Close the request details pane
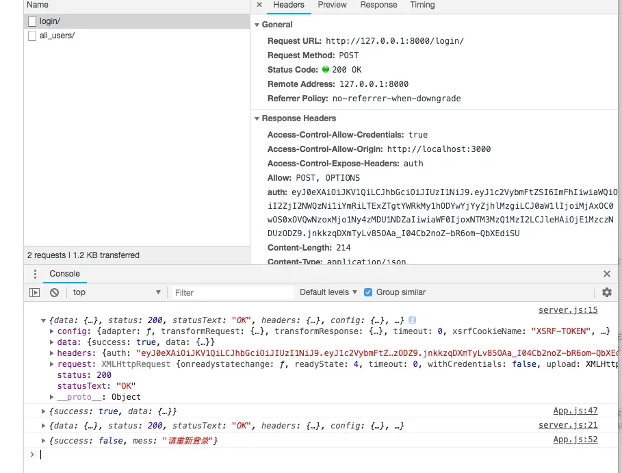 259,5
